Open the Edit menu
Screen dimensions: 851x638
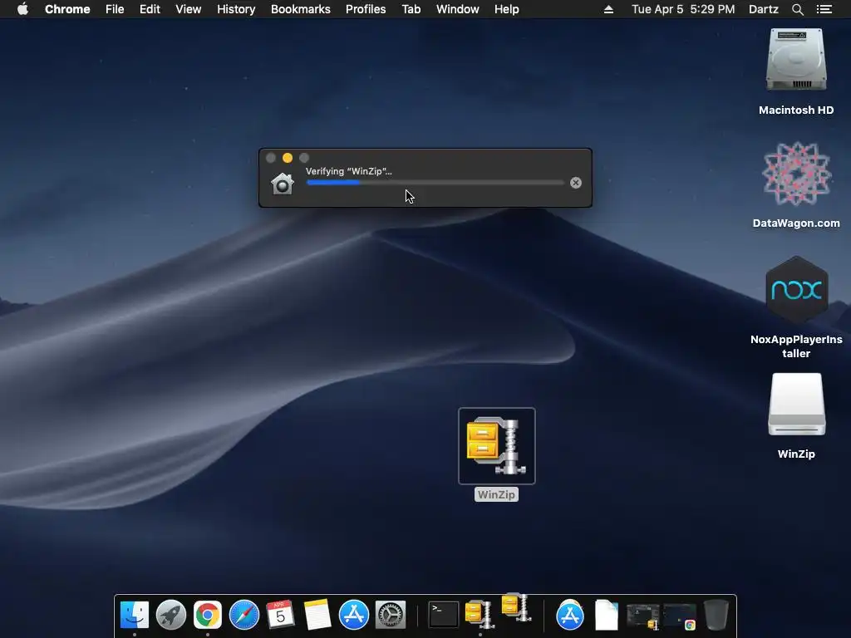pyautogui.click(x=150, y=9)
